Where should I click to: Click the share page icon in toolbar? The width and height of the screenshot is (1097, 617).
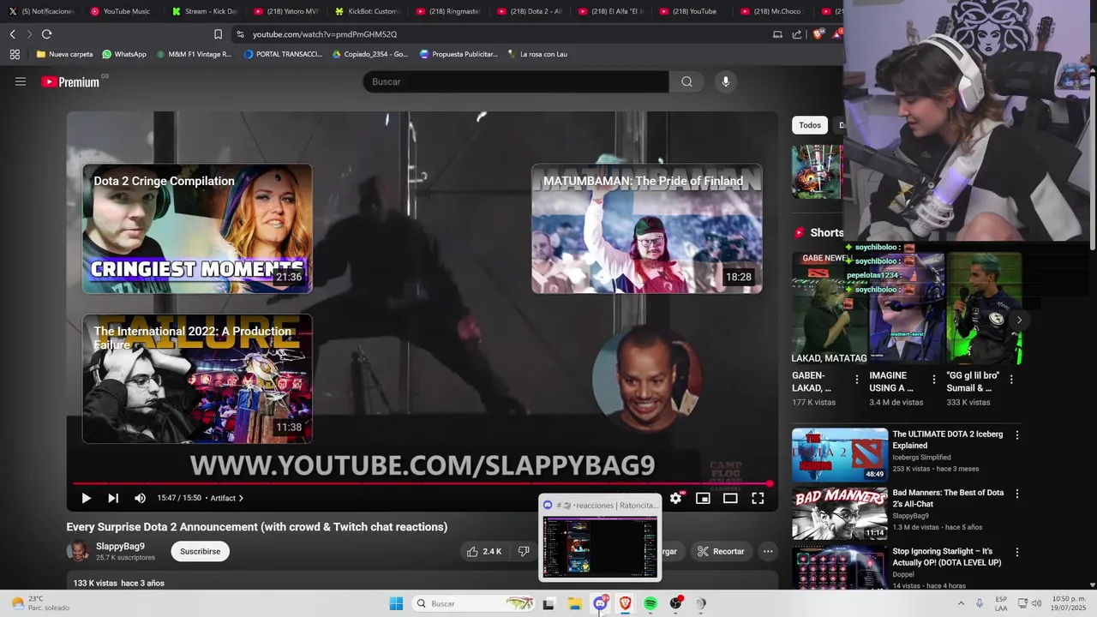click(x=797, y=34)
